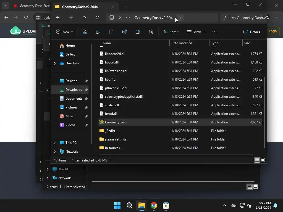This screenshot has height=212, width=283.
Task: Select Home in navigation pane
Action: pyautogui.click(x=70, y=46)
